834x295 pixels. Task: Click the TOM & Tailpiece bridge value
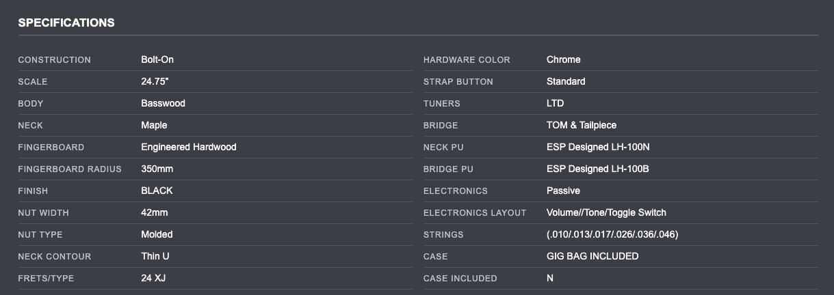[x=582, y=125]
